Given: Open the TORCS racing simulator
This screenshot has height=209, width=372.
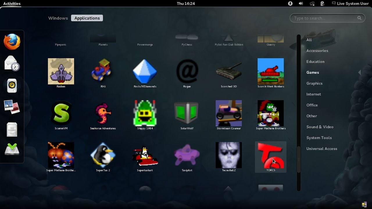Looking at the screenshot, I should coord(271,156).
